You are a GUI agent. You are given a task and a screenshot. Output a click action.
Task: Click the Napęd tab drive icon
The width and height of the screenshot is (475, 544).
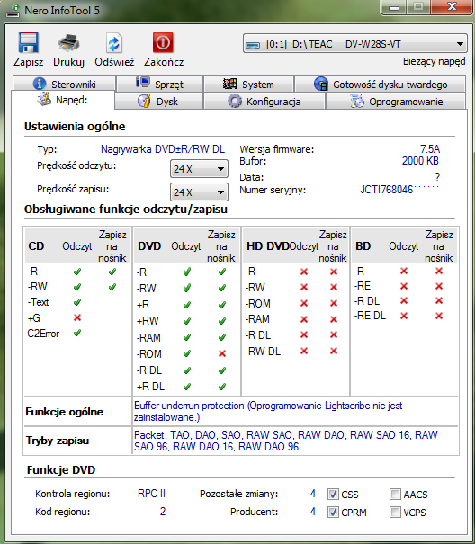click(44, 99)
